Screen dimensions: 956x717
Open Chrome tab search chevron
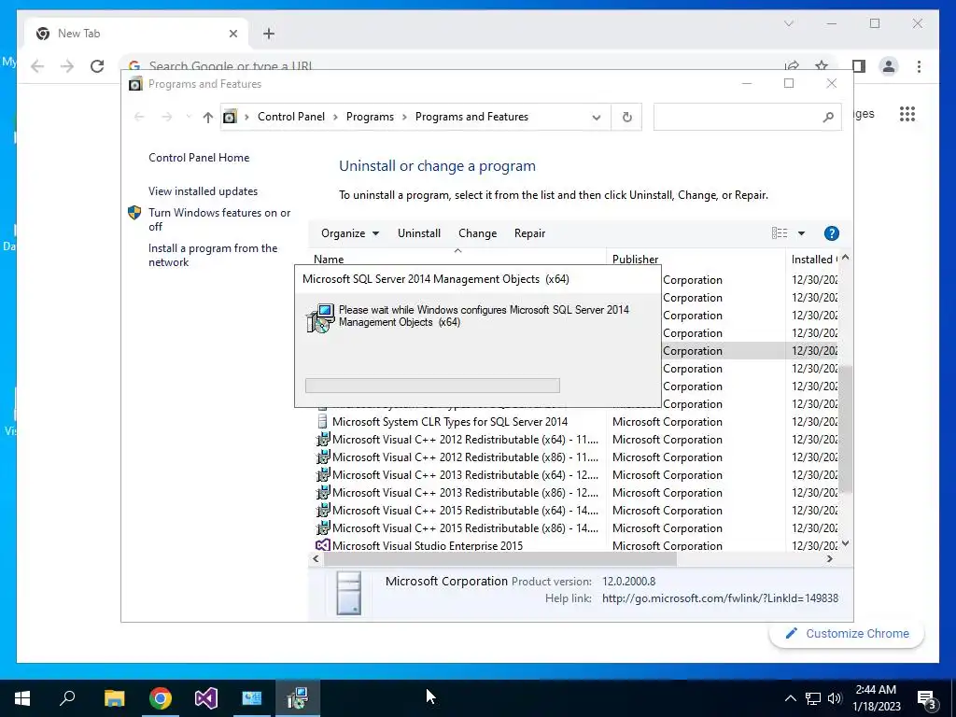pos(789,23)
